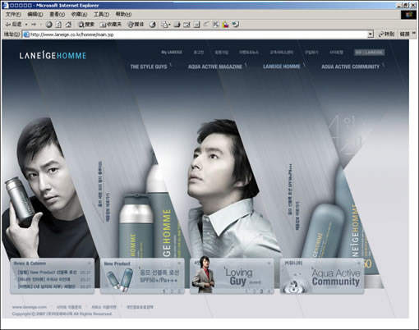This screenshot has width=419, height=330.
Task: Click the Back arrow toolbar button
Action: pos(13,25)
